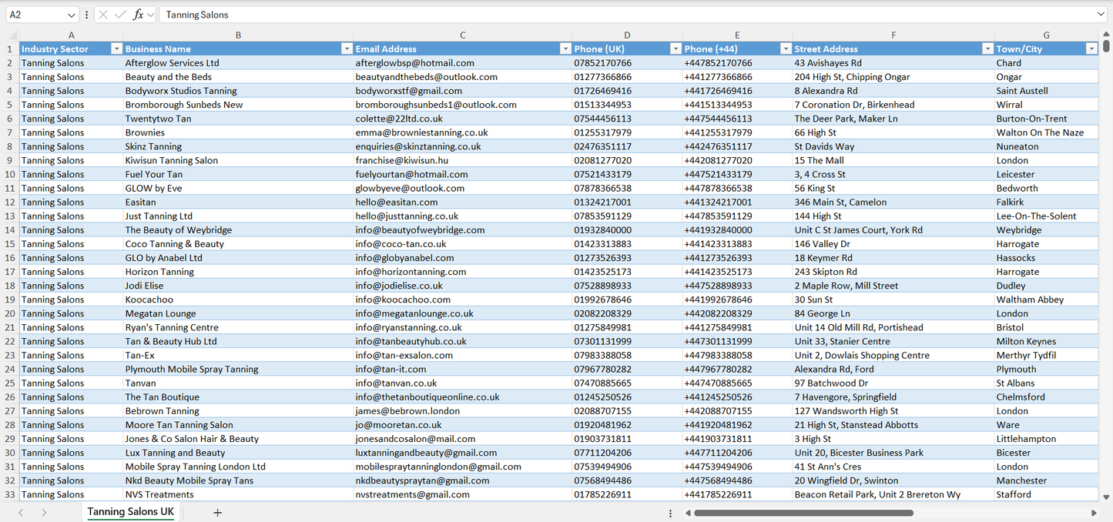The image size is (1113, 522).
Task: Click the 346 Main St, Camelon cell
Action: point(893,202)
